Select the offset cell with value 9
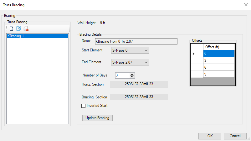The image size is (251, 141). (x=218, y=74)
